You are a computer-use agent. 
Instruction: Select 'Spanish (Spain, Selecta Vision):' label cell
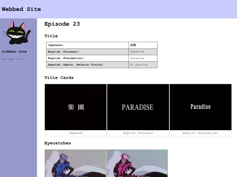coord(87,65)
